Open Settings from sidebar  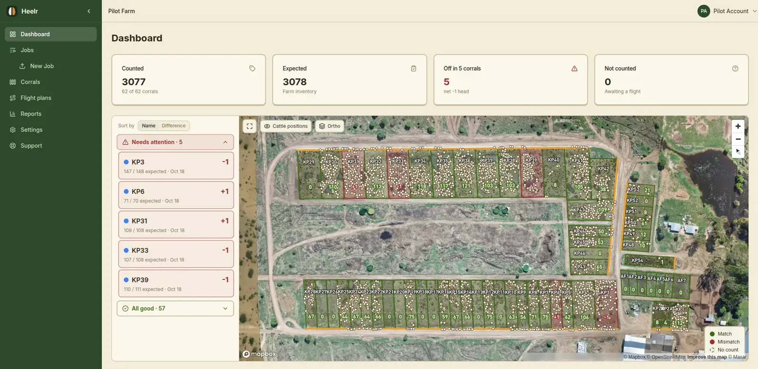(51, 130)
